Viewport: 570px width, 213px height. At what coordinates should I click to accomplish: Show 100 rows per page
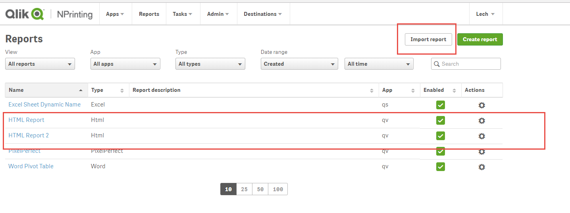coord(278,189)
